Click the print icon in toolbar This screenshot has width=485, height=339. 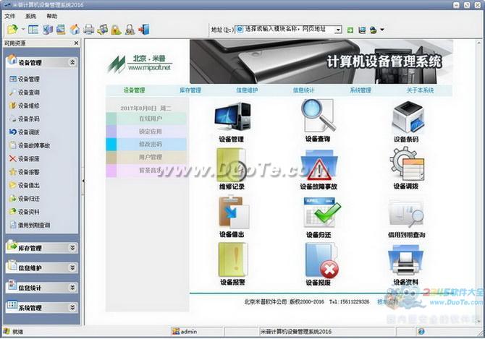tap(88, 30)
